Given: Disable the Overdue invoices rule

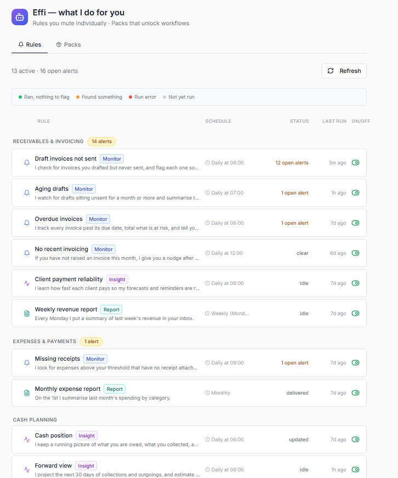Looking at the screenshot, I should [x=356, y=223].
